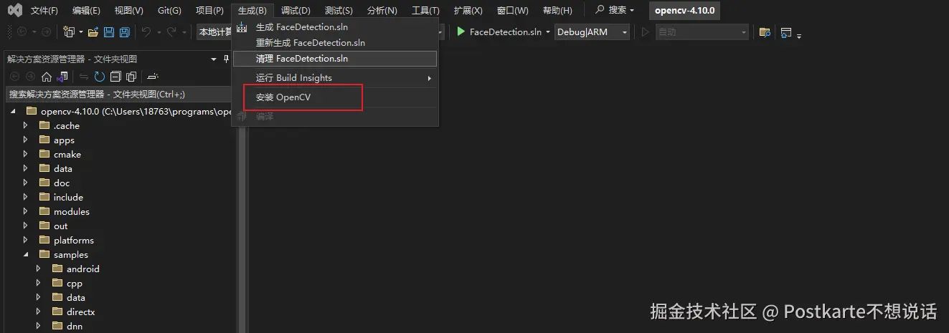Expand the .cache folder

coord(26,126)
